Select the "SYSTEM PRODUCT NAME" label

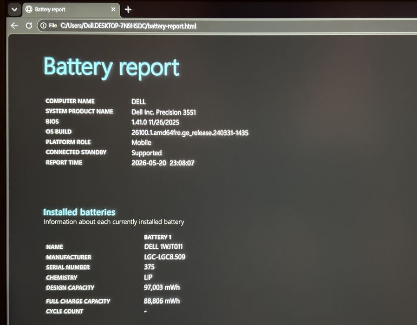[79, 111]
